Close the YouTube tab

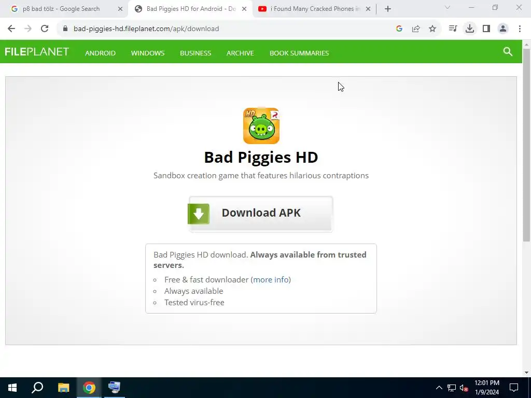(368, 9)
